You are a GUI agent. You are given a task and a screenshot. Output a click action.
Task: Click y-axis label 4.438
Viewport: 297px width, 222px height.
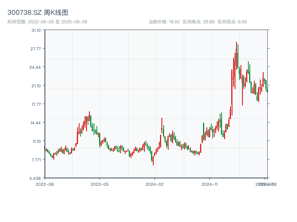35,178
